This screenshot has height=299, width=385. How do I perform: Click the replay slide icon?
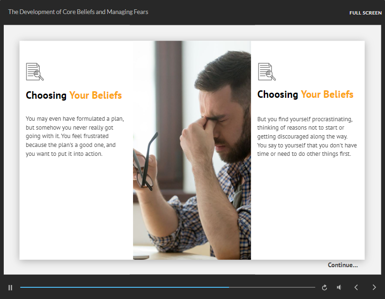[x=325, y=287]
